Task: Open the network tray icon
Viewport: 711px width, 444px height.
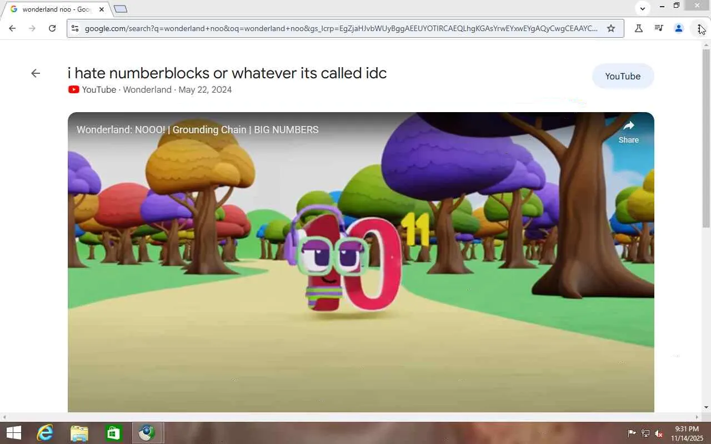Action: tap(645, 433)
